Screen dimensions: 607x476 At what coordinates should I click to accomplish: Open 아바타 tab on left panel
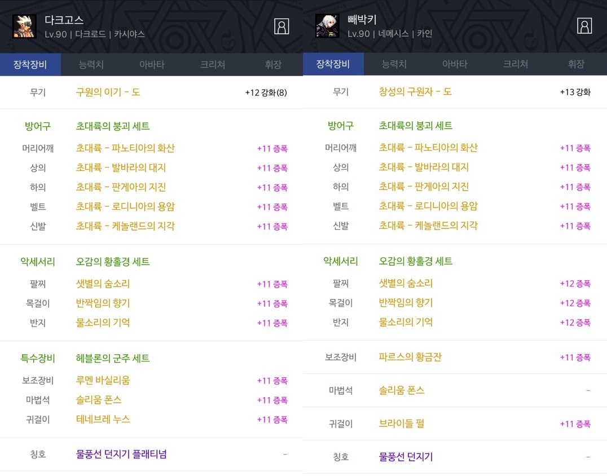point(152,64)
